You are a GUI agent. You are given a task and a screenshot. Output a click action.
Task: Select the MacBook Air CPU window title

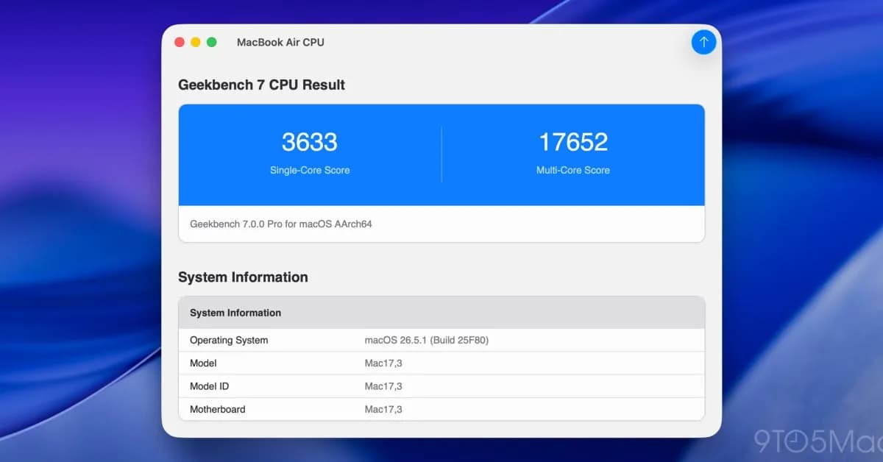tap(280, 42)
